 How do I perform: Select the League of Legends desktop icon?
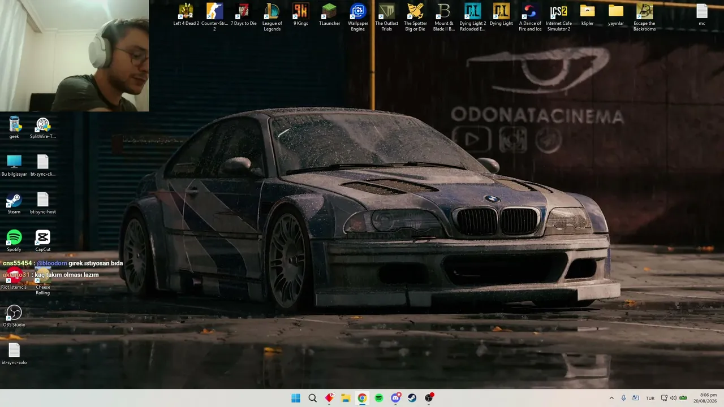(x=272, y=17)
